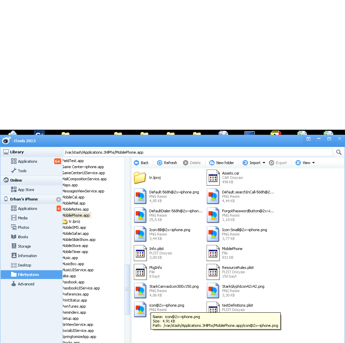This screenshot has width=345, height=343.
Task: Select MobileSafari.app in folder tree
Action: [75, 233]
